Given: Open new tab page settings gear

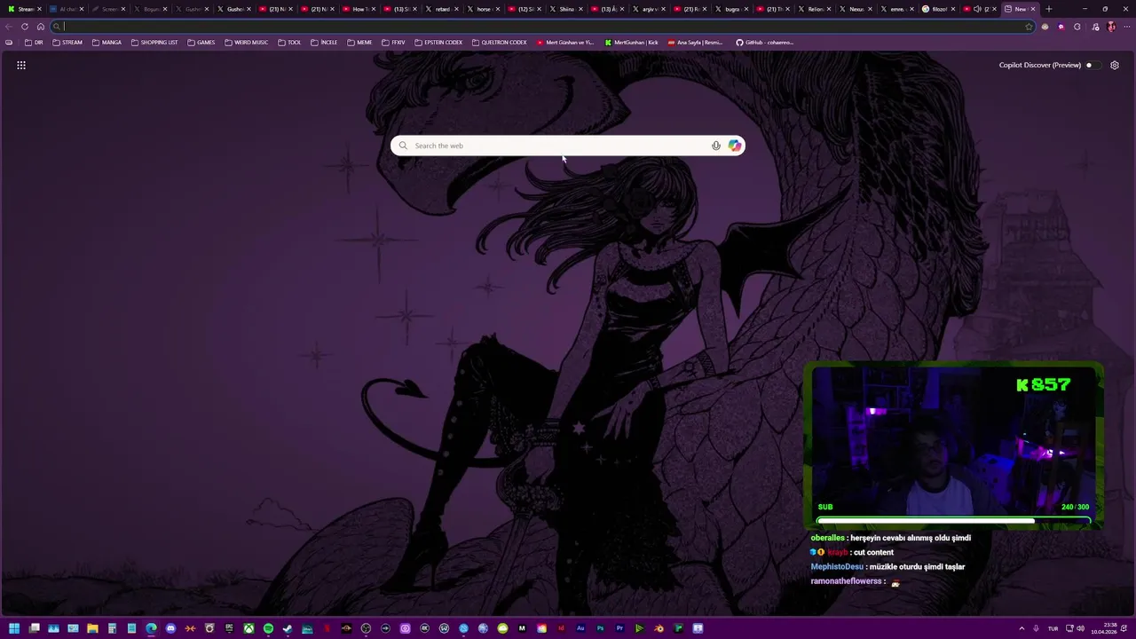Looking at the screenshot, I should click(1115, 65).
